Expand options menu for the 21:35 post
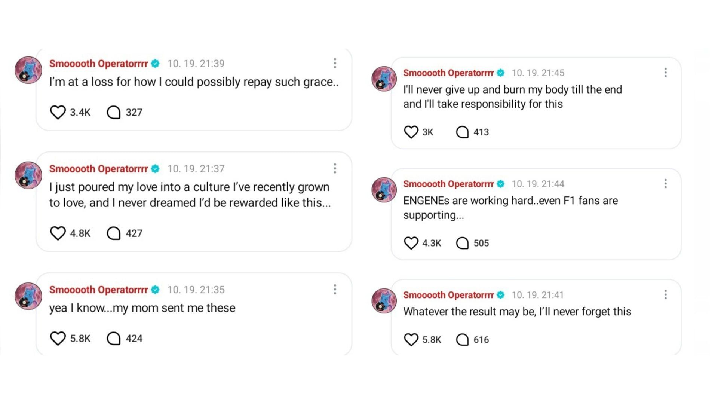718x404 pixels. pyautogui.click(x=335, y=289)
